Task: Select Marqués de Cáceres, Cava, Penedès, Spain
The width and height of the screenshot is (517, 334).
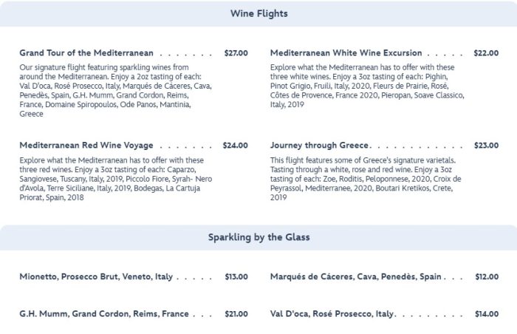Action: click(x=356, y=277)
